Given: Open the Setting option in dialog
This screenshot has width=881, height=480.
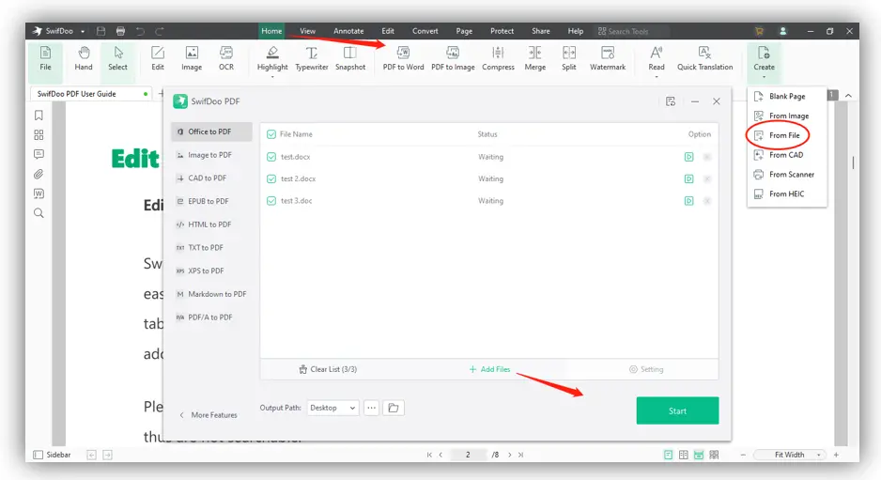Looking at the screenshot, I should pos(646,369).
